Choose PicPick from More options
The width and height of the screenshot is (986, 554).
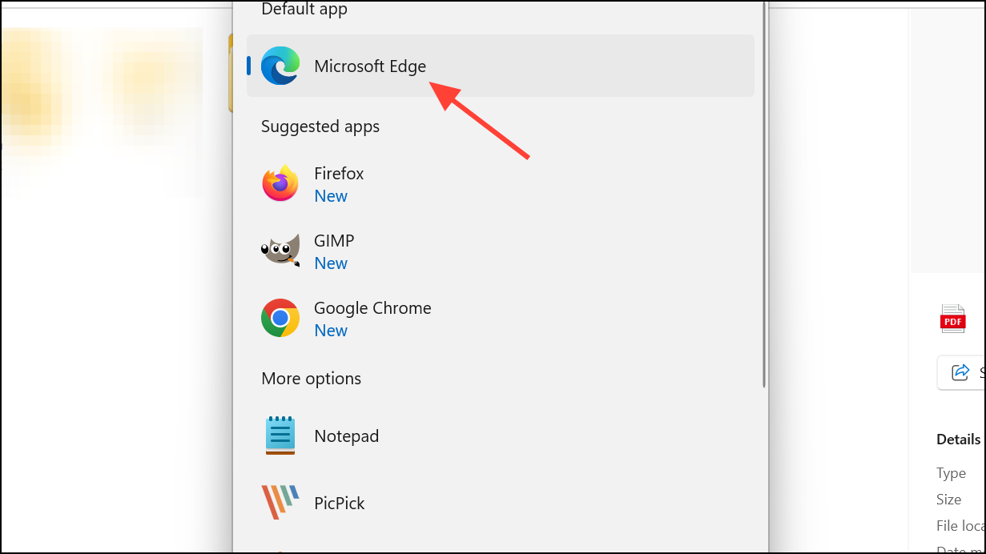point(501,503)
